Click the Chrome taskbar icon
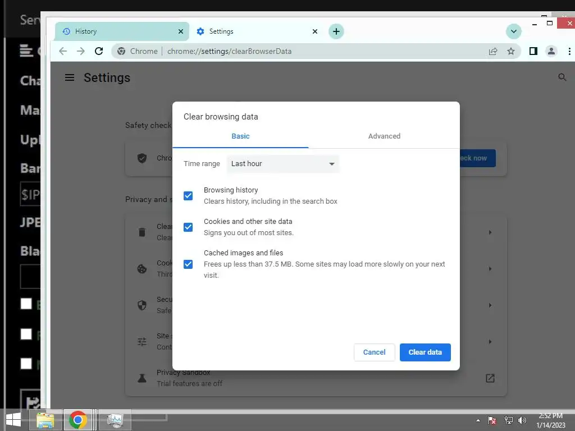Viewport: 575px width, 431px height. (77, 420)
